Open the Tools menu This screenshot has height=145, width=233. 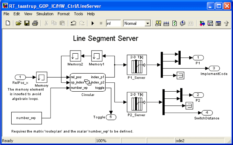click(x=78, y=14)
